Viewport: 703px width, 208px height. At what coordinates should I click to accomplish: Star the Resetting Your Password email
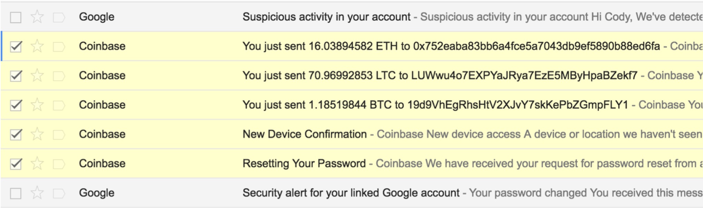coord(37,164)
